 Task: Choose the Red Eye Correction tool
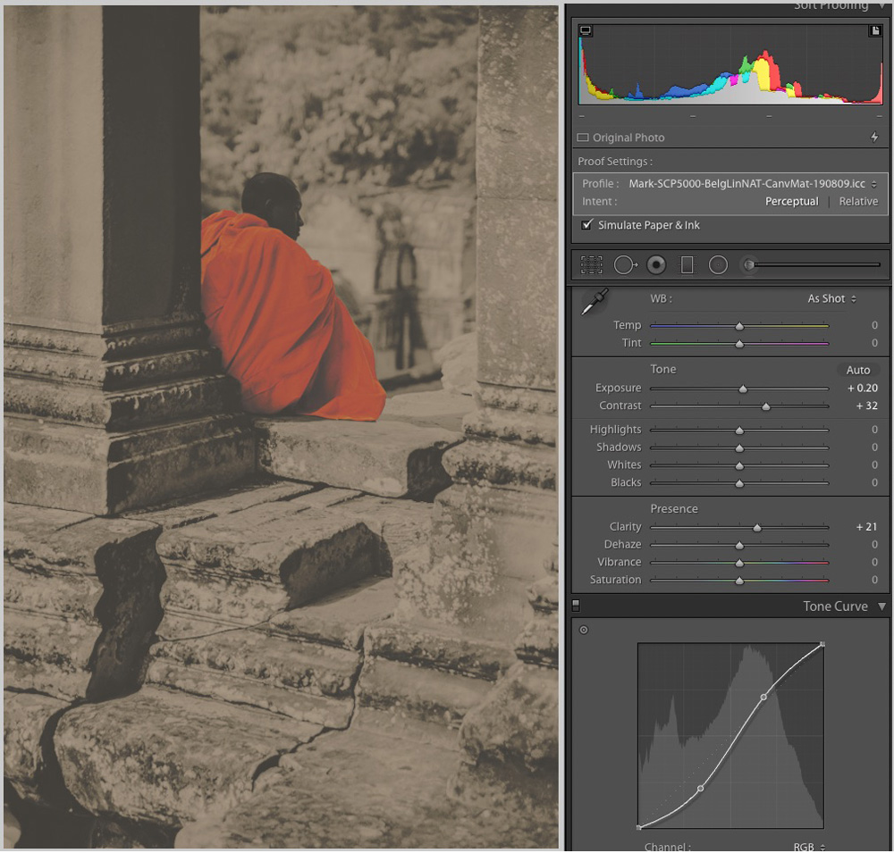[656, 264]
